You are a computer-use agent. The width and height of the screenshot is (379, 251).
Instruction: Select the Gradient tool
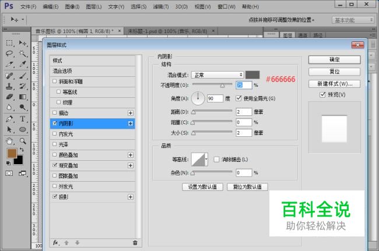[x=23, y=97]
